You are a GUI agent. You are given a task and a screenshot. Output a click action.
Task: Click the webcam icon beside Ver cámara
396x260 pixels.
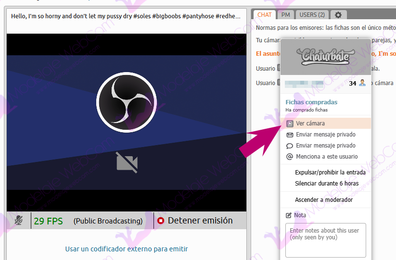pyautogui.click(x=290, y=124)
